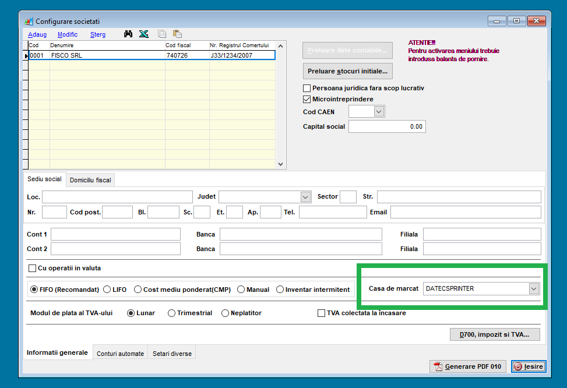Screen dimensions: 567x388
Task: Click the Modific link
Action: tap(68, 34)
